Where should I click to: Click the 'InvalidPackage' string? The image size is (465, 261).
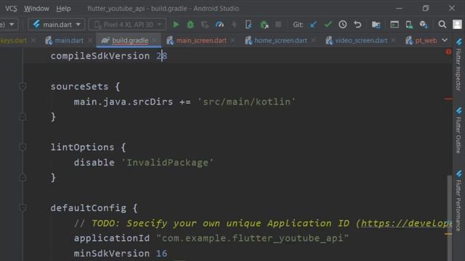coord(168,162)
